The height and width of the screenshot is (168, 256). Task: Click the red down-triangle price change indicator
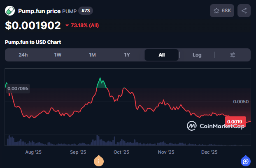coord(67,25)
